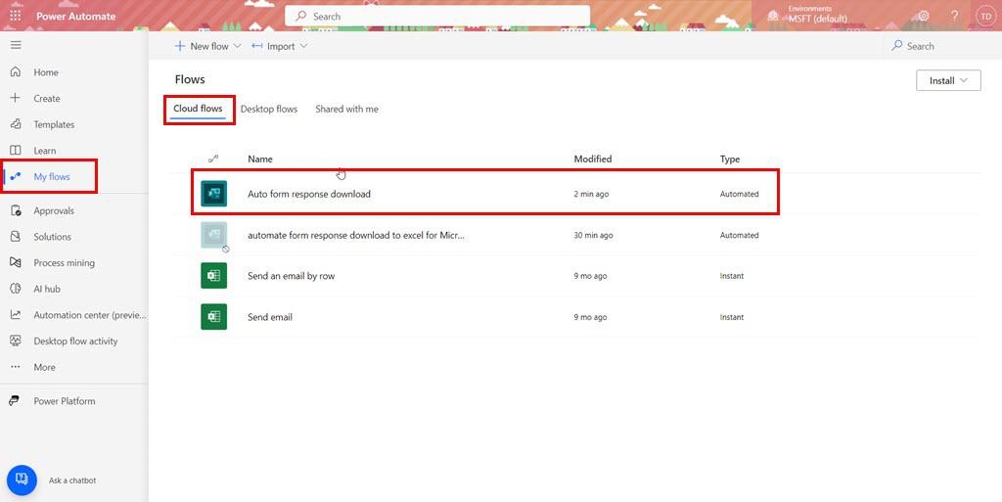Click the Automation center chart icon
The width and height of the screenshot is (1002, 502).
click(x=16, y=315)
